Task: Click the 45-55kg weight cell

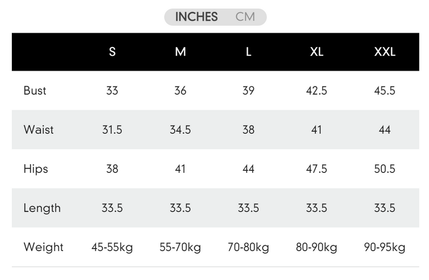Action: pos(112,247)
